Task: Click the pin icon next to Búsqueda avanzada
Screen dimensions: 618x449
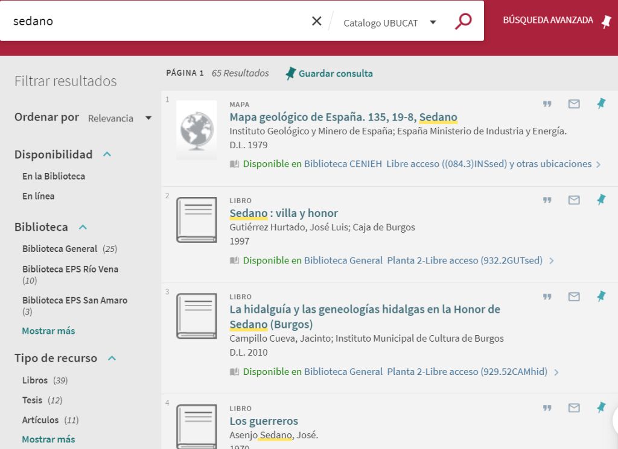Action: click(x=606, y=21)
